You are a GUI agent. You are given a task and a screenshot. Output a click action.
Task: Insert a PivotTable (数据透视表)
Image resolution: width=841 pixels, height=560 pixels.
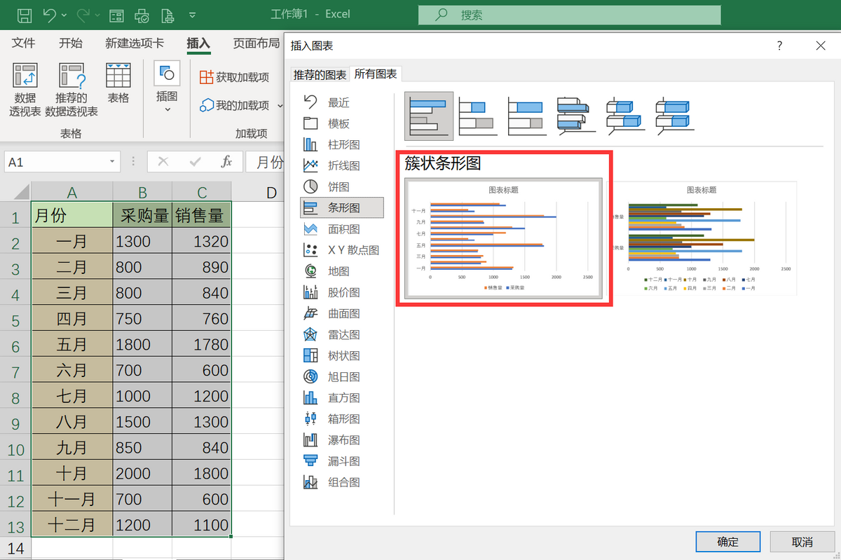pos(25,89)
